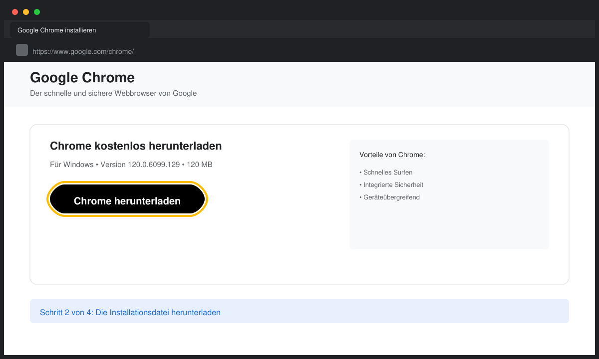599x359 pixels.
Task: Click the green maximize window button
Action: [37, 12]
